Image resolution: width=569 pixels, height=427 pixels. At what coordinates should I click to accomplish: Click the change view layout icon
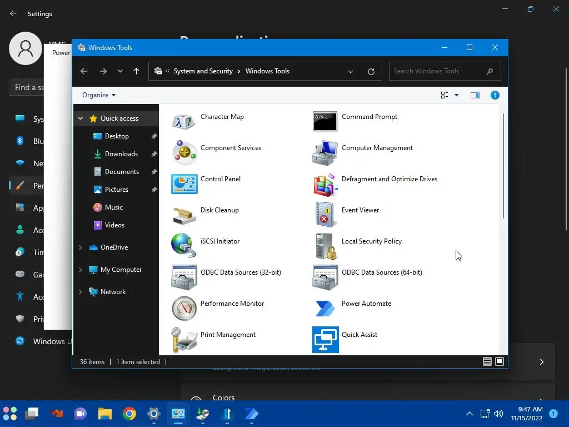click(444, 95)
